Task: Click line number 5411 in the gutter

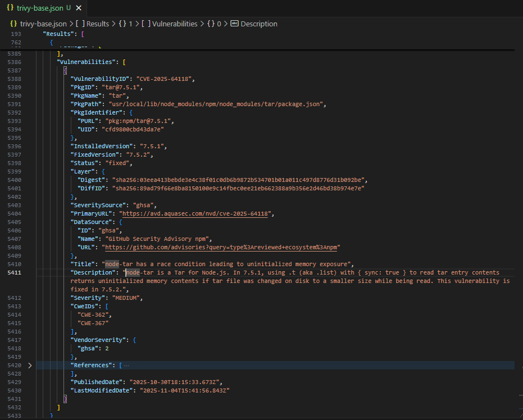Action: pyautogui.click(x=16, y=272)
